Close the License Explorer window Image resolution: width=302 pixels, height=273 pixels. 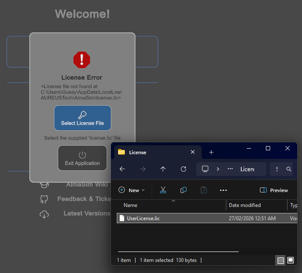pyautogui.click(x=288, y=148)
